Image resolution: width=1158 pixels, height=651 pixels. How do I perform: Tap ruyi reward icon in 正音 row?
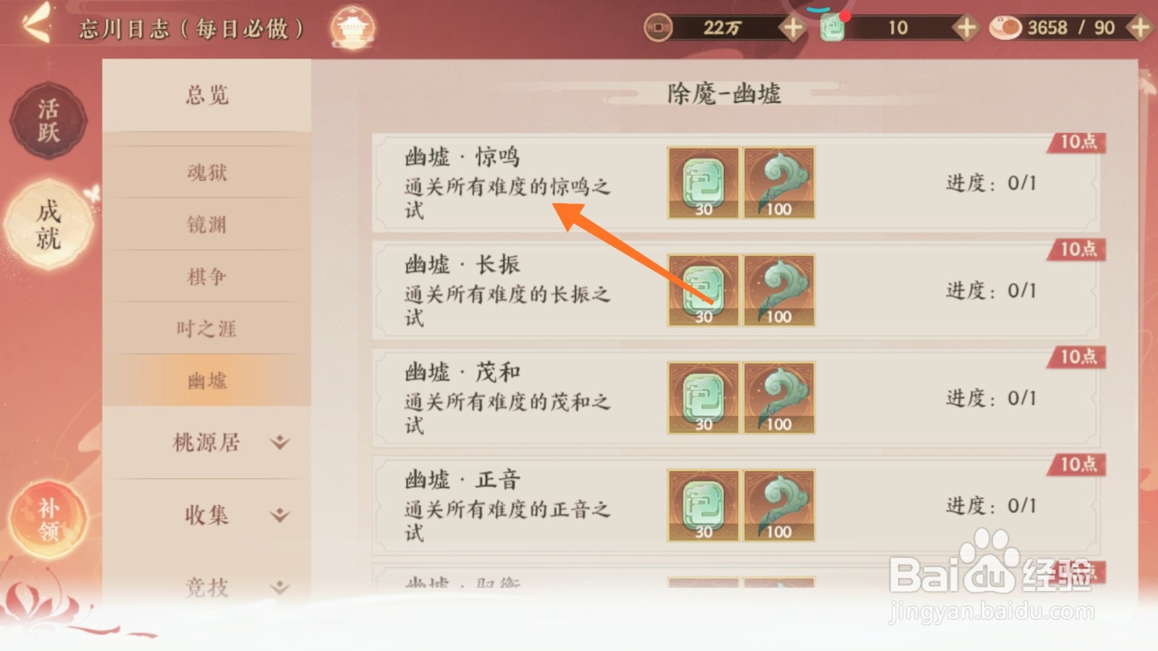(x=779, y=506)
